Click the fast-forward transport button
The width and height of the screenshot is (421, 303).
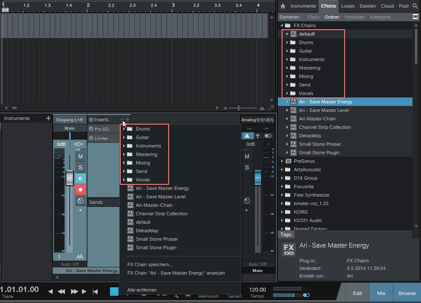(x=74, y=292)
